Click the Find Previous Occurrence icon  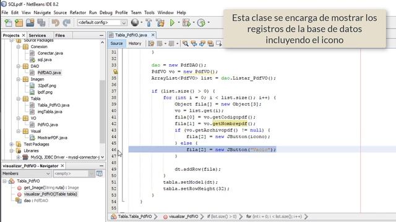coord(194,44)
